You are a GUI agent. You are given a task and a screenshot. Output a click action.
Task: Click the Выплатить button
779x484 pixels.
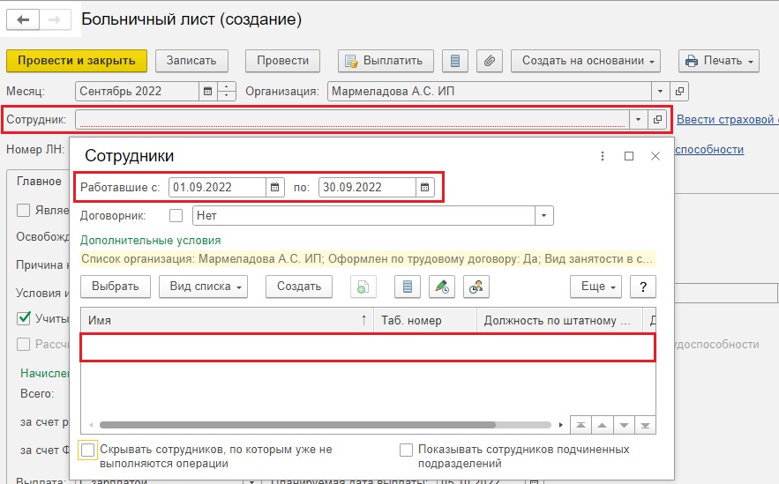(386, 61)
